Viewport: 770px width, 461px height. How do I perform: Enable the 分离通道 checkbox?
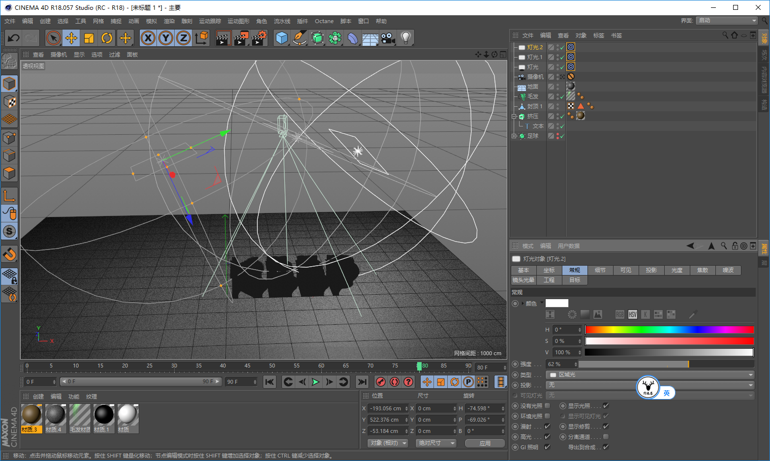(606, 437)
